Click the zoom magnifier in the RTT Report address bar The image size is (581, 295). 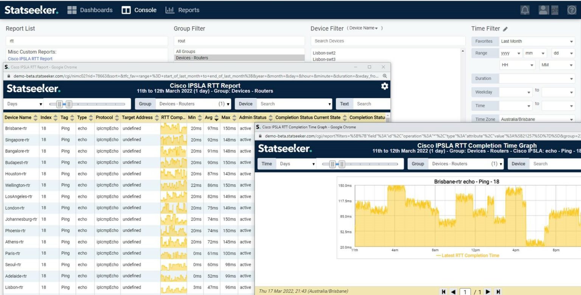(x=385, y=76)
